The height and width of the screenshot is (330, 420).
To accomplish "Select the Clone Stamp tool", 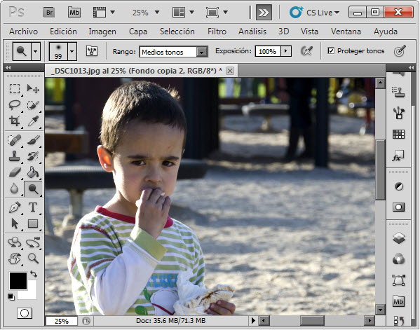I will point(15,156).
